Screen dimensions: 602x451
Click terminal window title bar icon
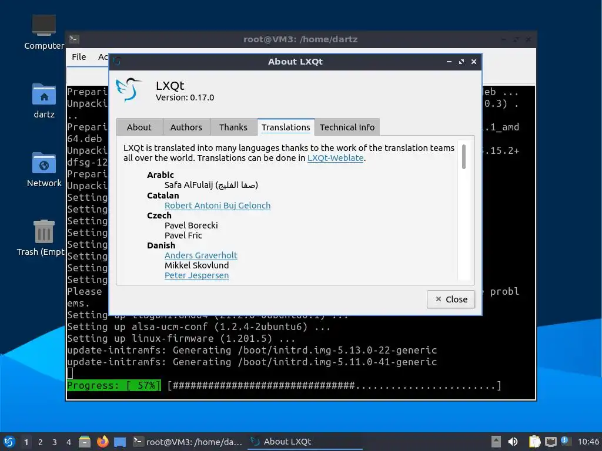coord(73,39)
